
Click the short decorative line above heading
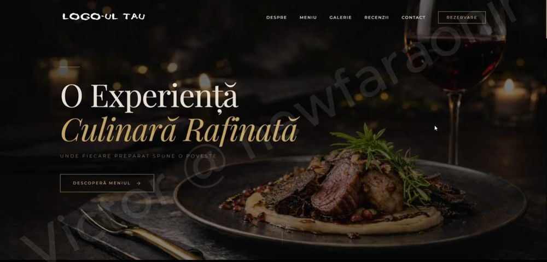coord(70,67)
